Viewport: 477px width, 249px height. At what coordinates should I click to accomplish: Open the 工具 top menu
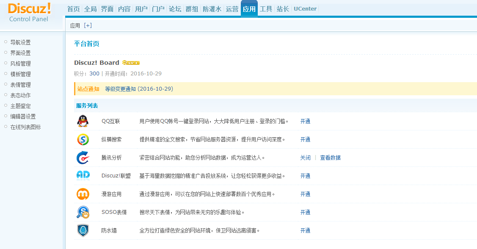[266, 9]
